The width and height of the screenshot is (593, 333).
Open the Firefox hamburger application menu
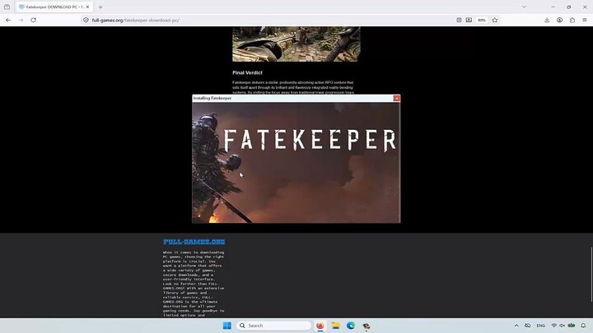(585, 20)
